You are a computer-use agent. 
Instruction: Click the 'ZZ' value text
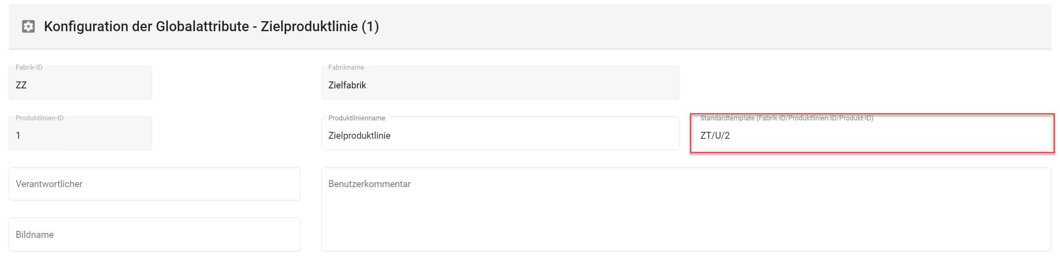(21, 85)
